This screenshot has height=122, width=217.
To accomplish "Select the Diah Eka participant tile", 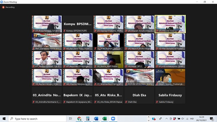I will point(139,95).
